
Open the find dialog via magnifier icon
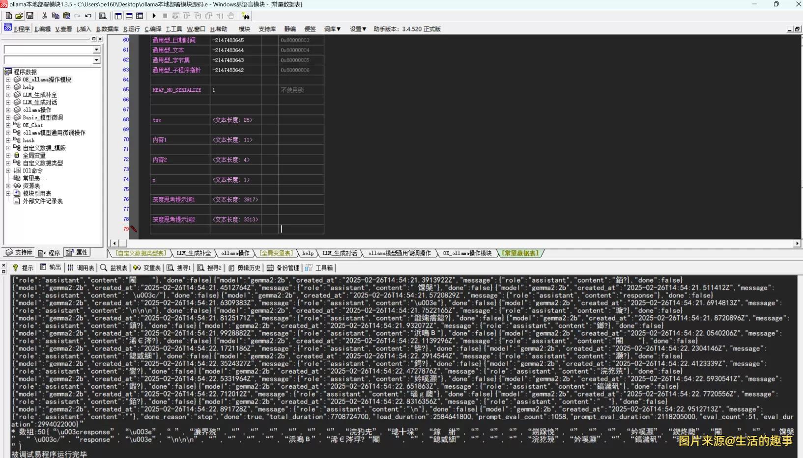click(x=103, y=16)
